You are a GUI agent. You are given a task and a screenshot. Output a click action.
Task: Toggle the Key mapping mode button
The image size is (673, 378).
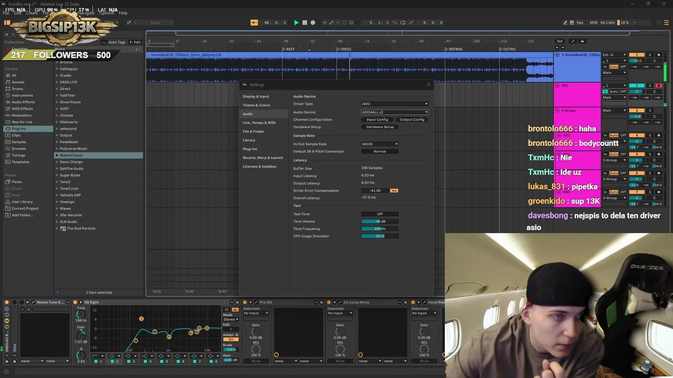point(580,23)
